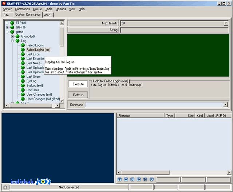This screenshot has width=233, height=192.
Task: Collapse the Log tree node
Action: click(x=12, y=41)
